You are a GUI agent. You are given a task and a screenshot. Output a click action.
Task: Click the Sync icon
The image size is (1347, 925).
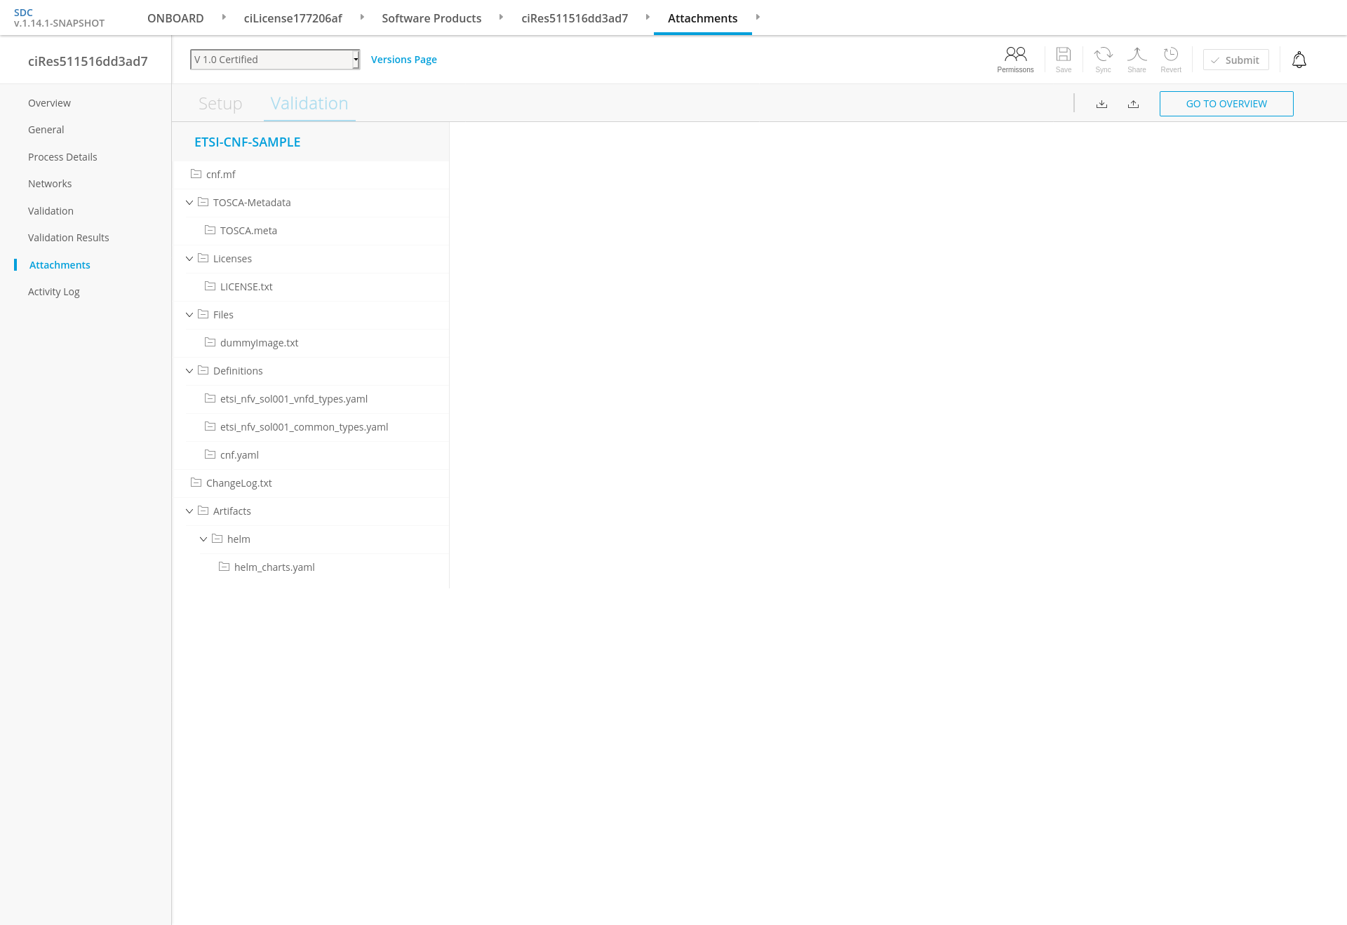1103,55
